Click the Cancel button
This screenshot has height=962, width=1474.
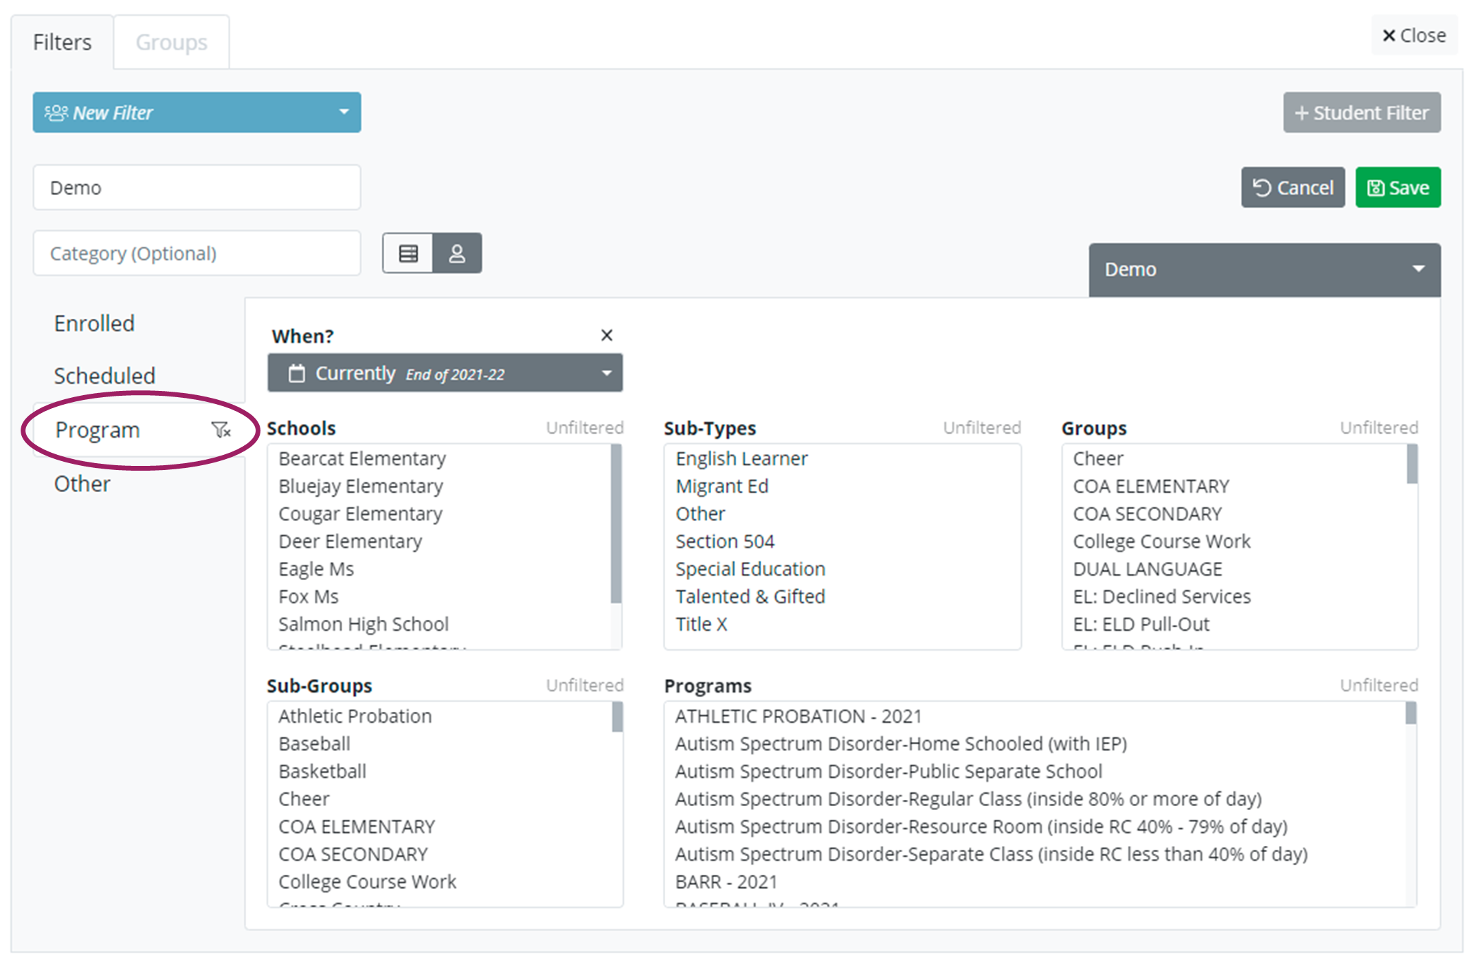point(1292,188)
